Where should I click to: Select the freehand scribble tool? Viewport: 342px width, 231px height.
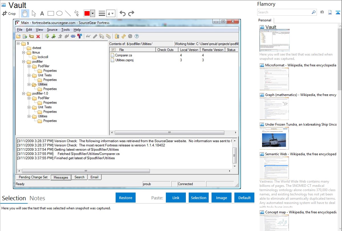(x=77, y=13)
